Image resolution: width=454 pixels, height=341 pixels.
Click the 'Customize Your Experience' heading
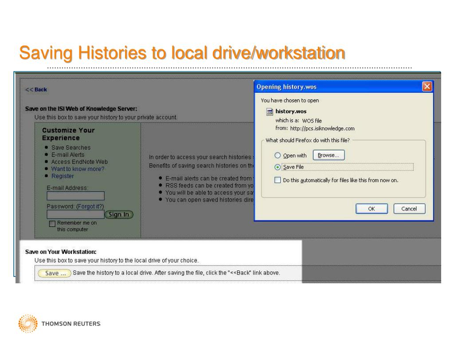[68, 134]
